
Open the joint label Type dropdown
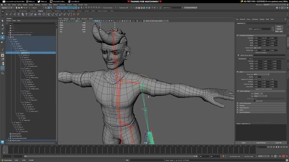[x=261, y=96]
